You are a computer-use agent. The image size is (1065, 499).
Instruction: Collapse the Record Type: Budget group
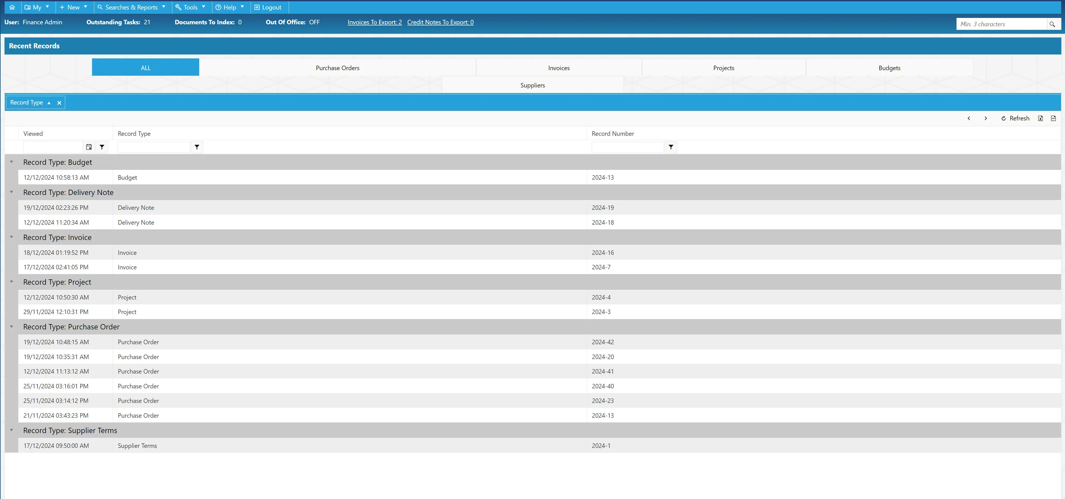[x=11, y=162]
